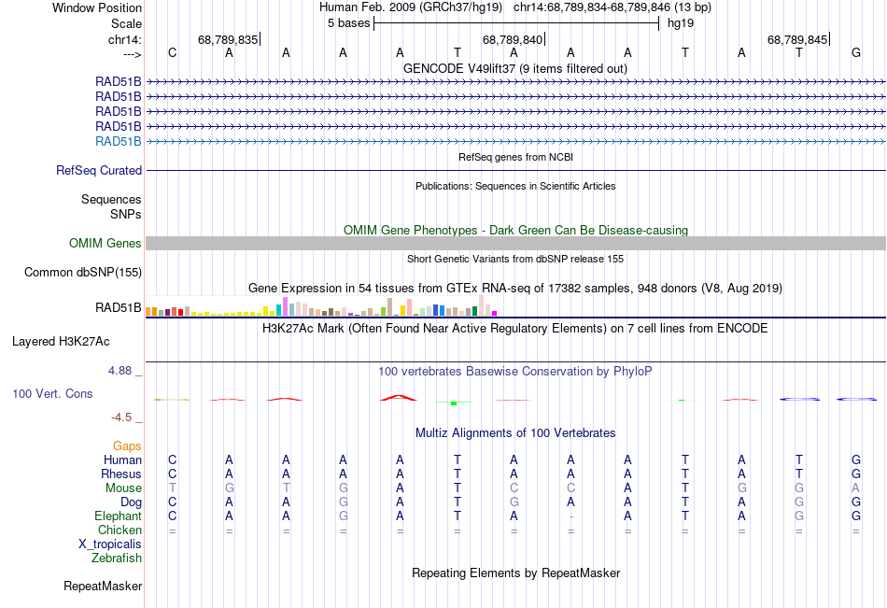
Task: Open the H3K27Ac Mark ENCODE track title
Action: pyautogui.click(x=515, y=329)
